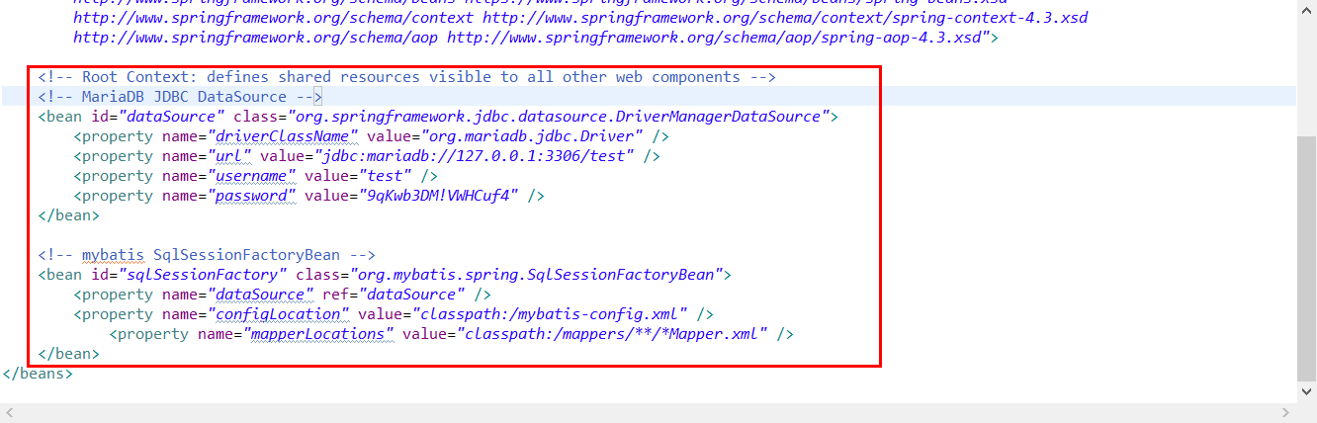Click the down arrow of the vertical scrollbar
1317x423 pixels.
click(x=1306, y=391)
